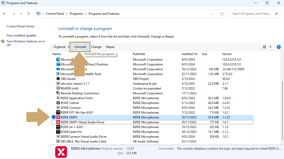The width and height of the screenshot is (284, 159).
Task: Click the Remote Desktop Connection icon
Action: pos(58,93)
